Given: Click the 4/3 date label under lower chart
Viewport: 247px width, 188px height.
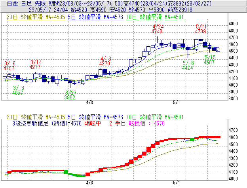Looking at the screenshot, I should tap(89, 183).
